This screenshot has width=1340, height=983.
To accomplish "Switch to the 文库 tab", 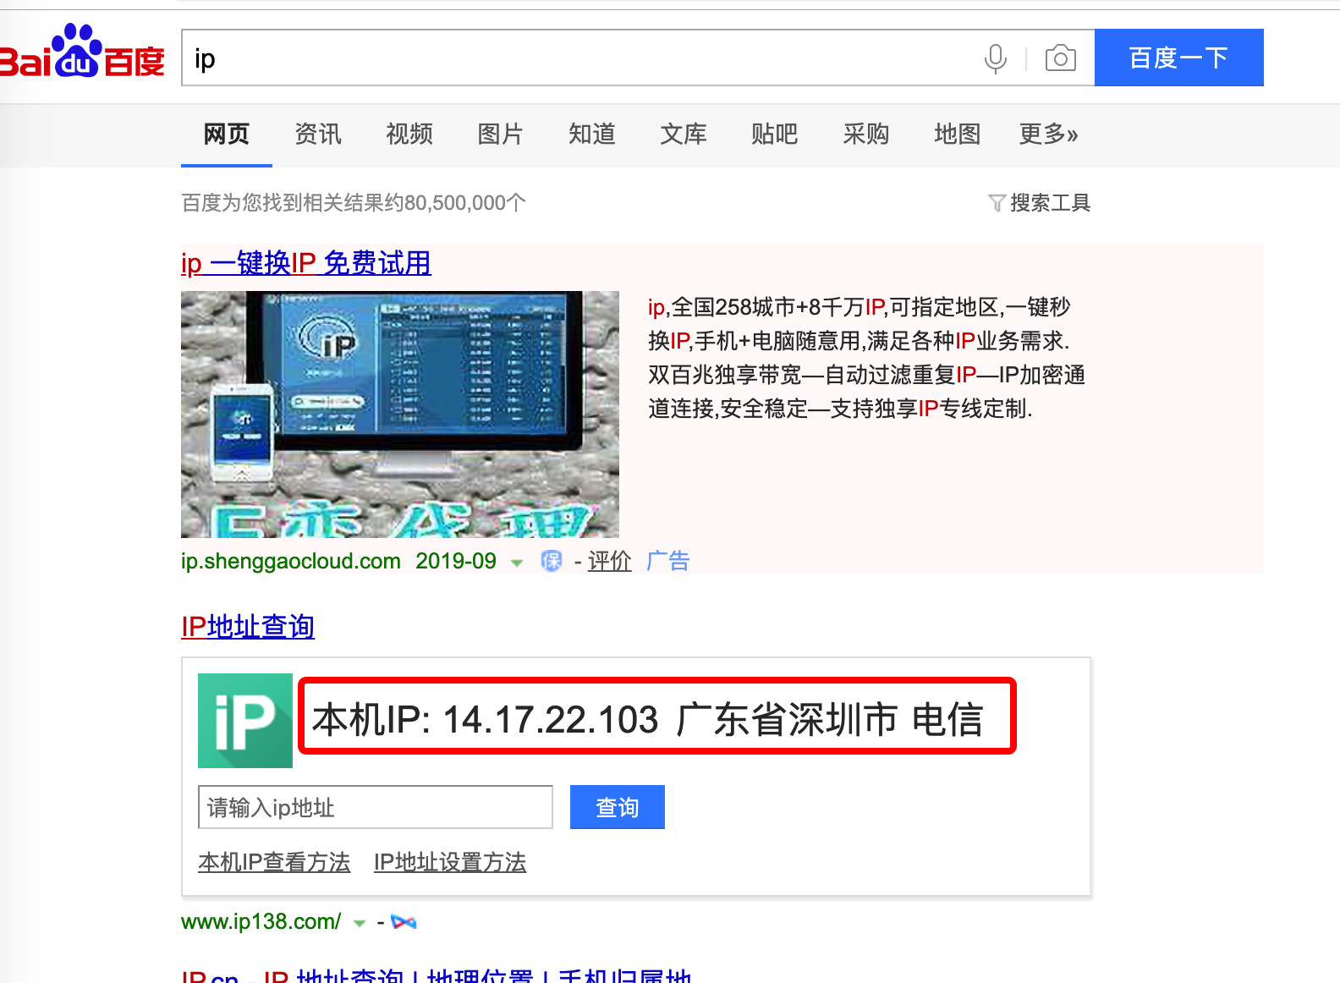I will click(x=684, y=134).
